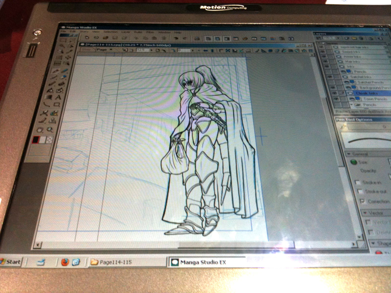This screenshot has width=391, height=293.
Task: Open the Selection menu
Action: [x=110, y=32]
